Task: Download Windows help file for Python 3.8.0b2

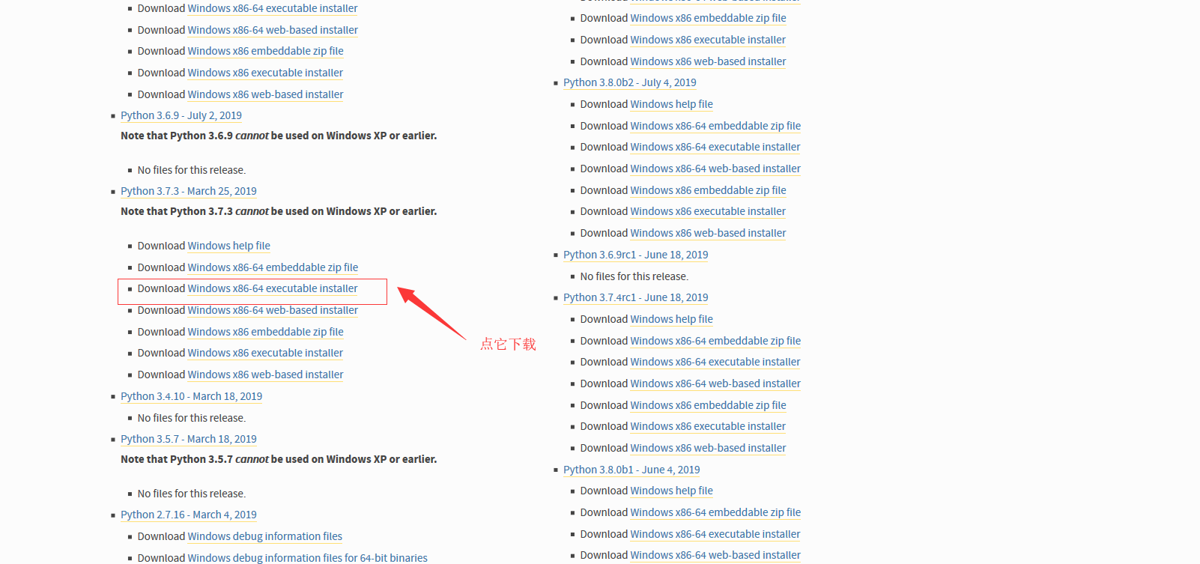Action: pyautogui.click(x=671, y=104)
